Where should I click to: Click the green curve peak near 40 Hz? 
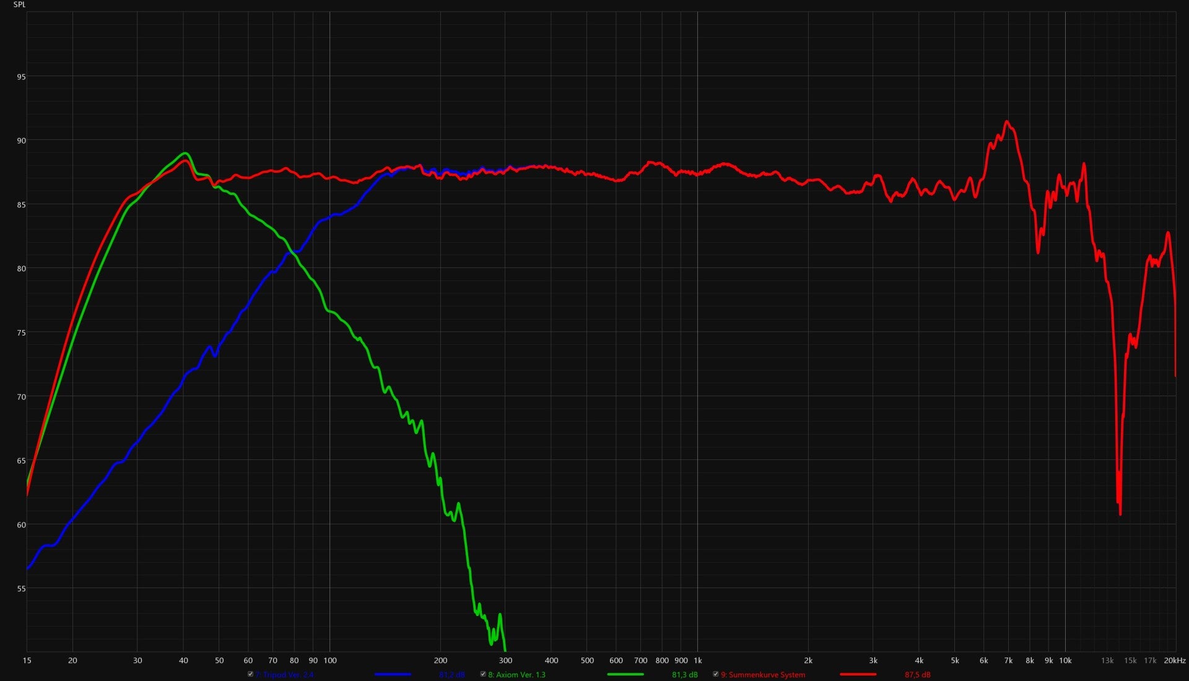point(185,154)
